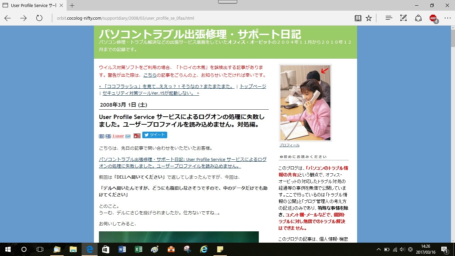
Task: Click the article heading about User Profile Service
Action: 182,121
